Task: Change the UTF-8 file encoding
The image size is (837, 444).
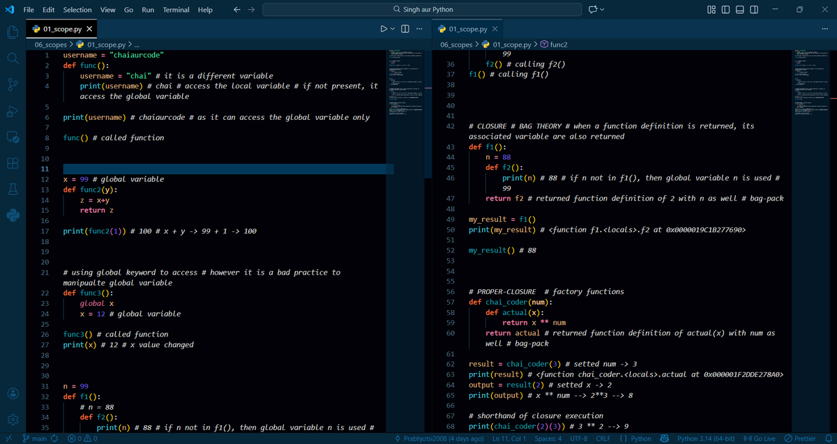Action: point(578,438)
